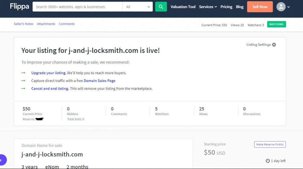
Task: Click the 5 Watchers statistic
Action: pos(162,111)
